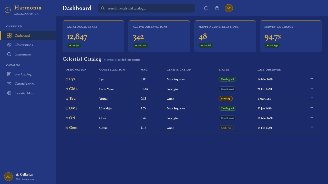Click the Observations eye icon
Viewport: 328px width, 184px height.
point(9,45)
